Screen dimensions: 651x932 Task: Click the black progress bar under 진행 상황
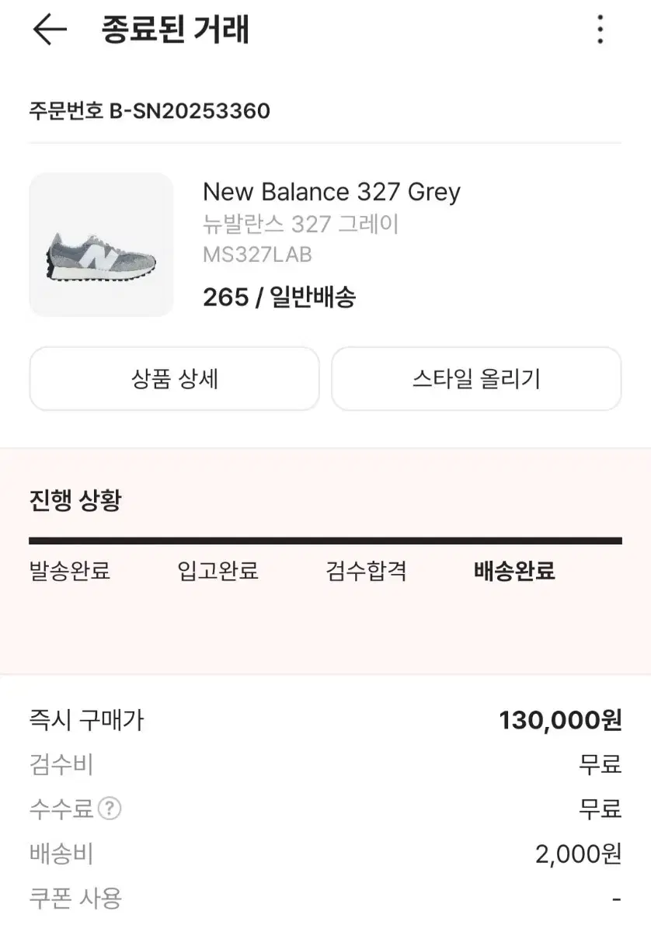325,541
